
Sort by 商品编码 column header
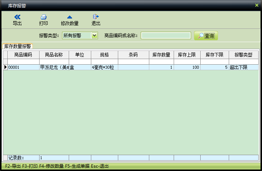point(23,55)
